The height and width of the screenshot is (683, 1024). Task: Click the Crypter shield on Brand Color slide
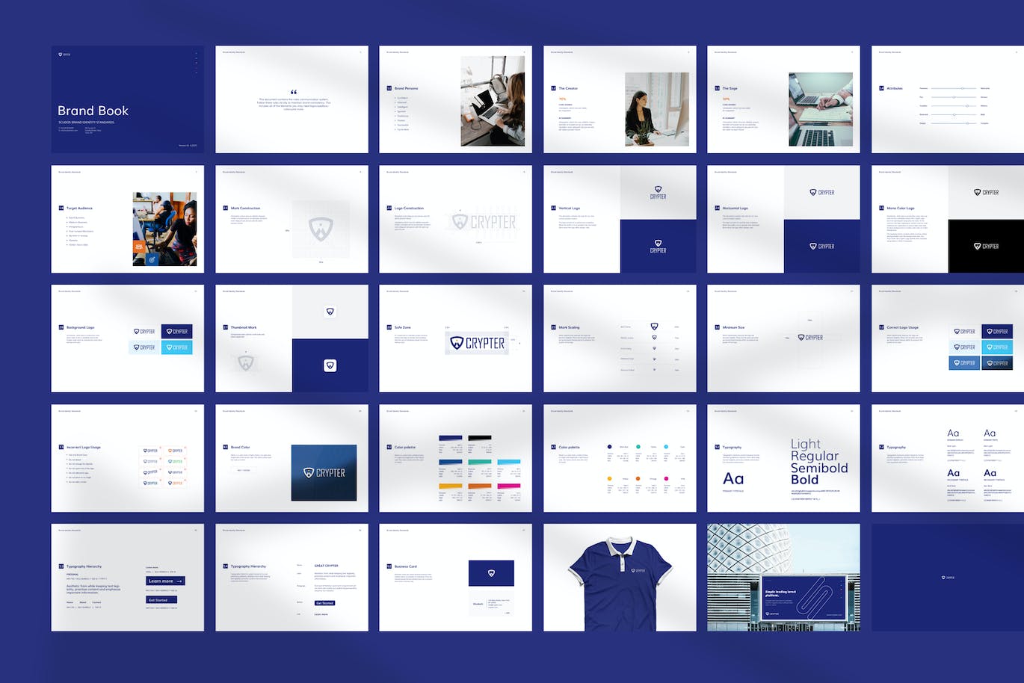pos(308,472)
